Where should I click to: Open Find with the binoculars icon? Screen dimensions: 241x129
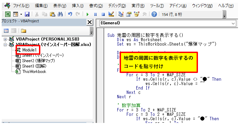[x=60, y=14]
